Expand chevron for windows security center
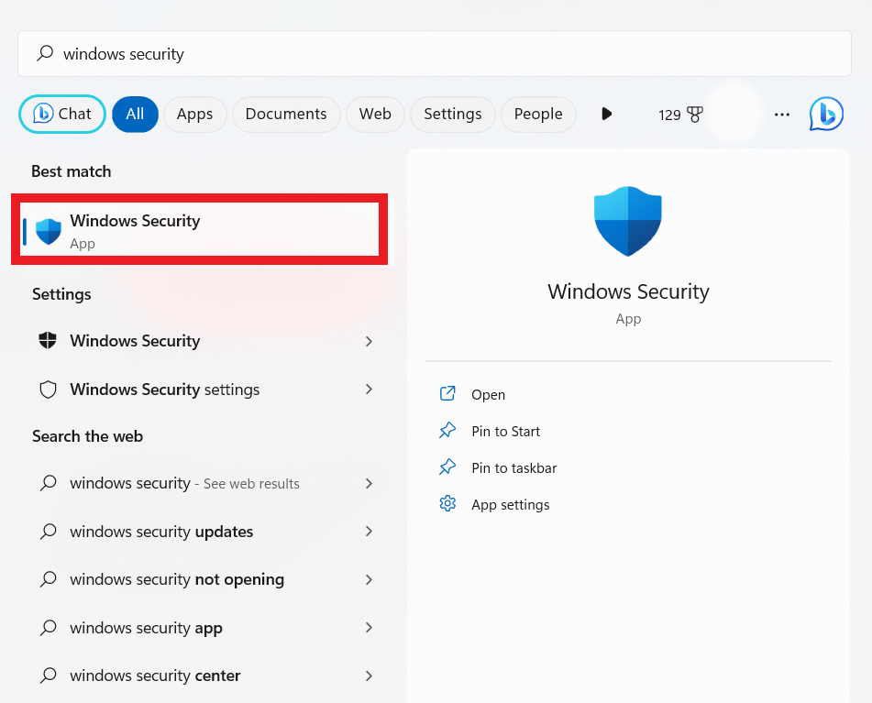 point(369,676)
